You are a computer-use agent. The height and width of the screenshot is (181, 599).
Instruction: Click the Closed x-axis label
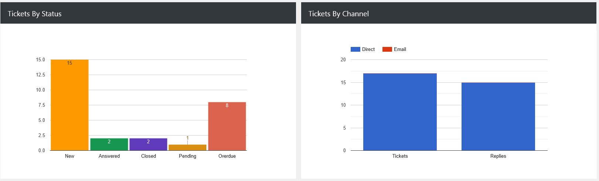[x=149, y=156]
